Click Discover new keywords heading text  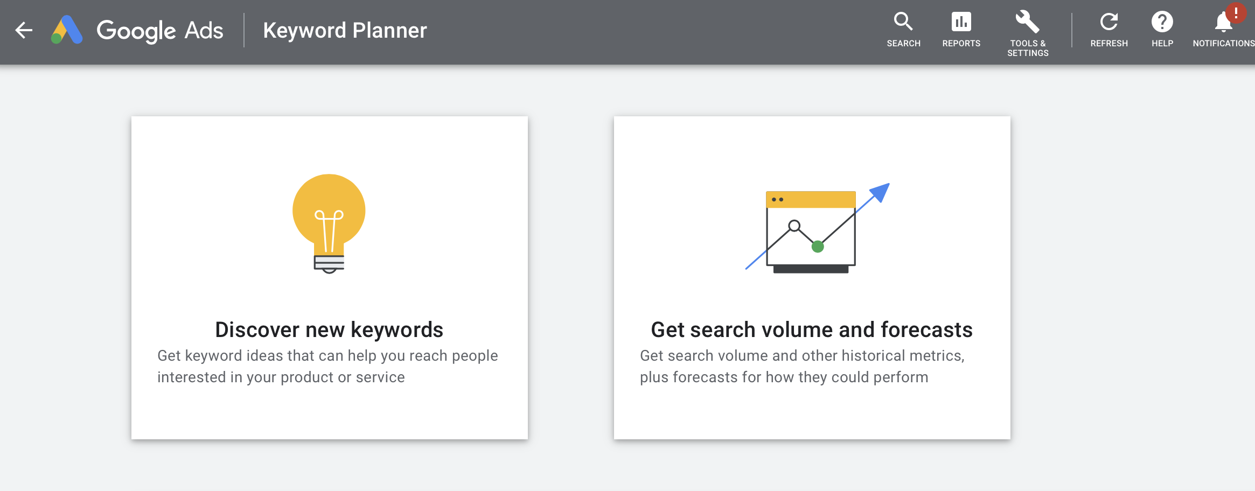(329, 329)
